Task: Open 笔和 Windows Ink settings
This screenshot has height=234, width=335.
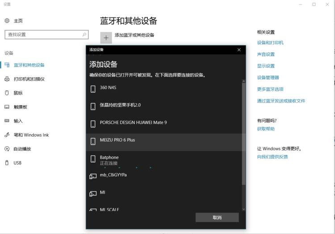Action: click(x=31, y=135)
